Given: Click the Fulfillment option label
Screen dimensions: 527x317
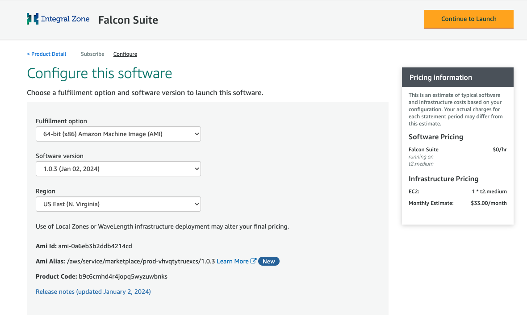Looking at the screenshot, I should [x=61, y=121].
